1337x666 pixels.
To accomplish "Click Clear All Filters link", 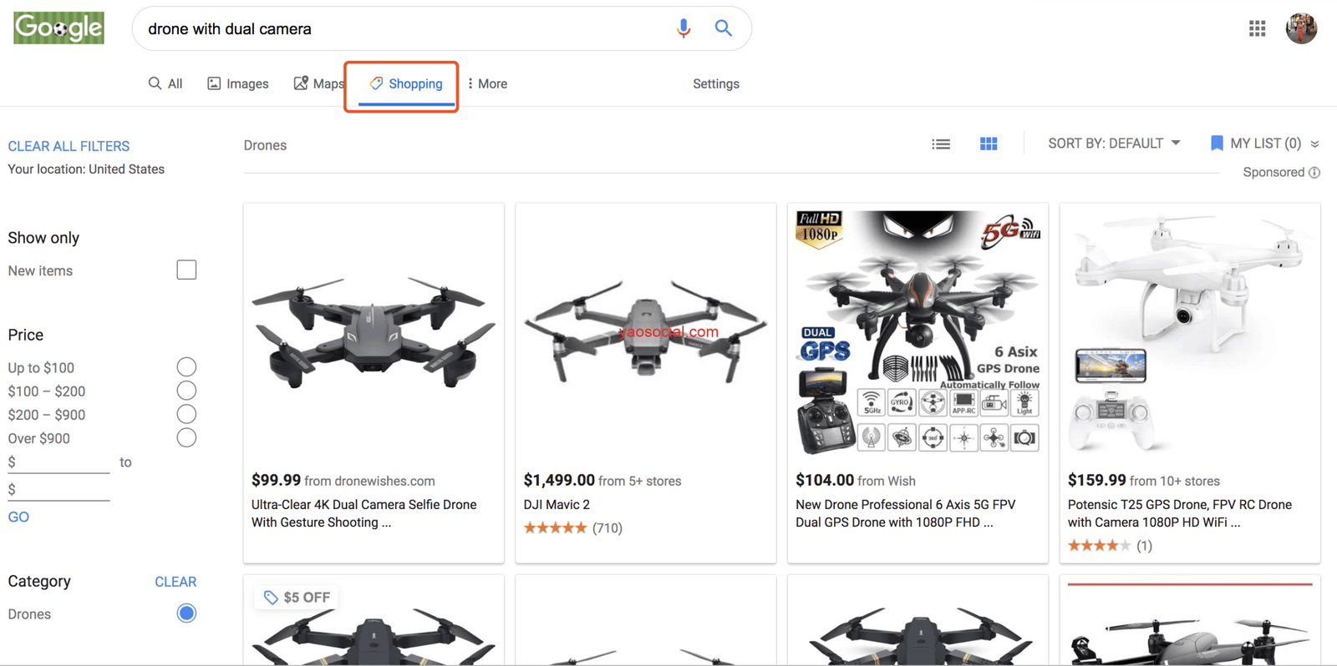I will (x=69, y=146).
